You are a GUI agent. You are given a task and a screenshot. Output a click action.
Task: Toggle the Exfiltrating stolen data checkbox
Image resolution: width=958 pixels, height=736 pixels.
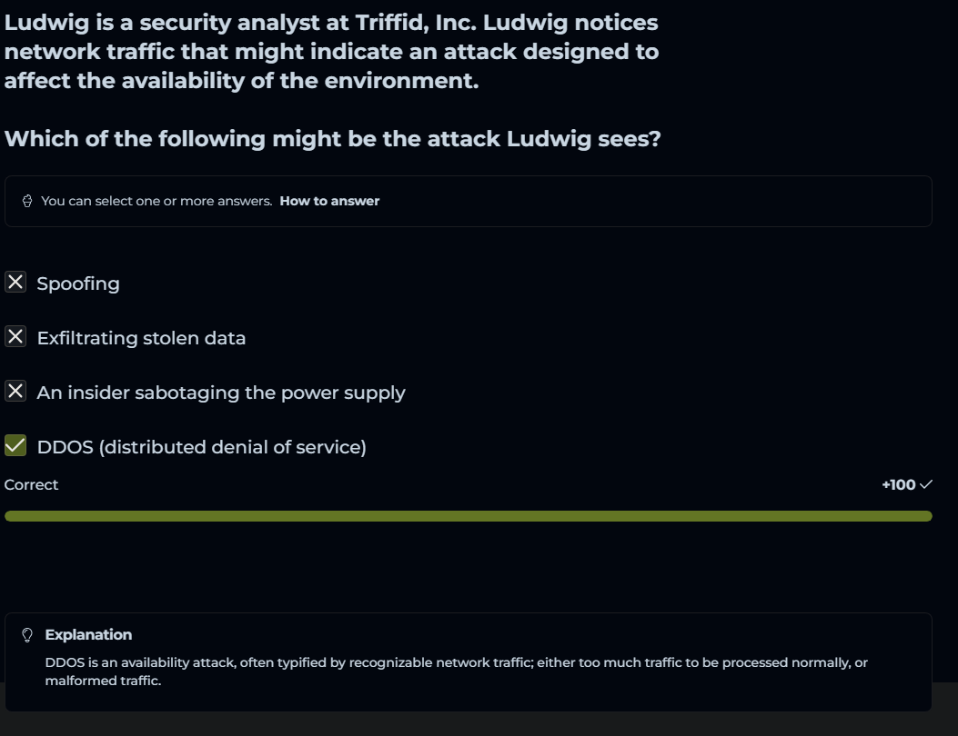coord(15,337)
